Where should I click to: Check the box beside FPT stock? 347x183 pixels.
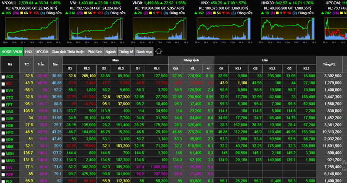click(x=3, y=104)
